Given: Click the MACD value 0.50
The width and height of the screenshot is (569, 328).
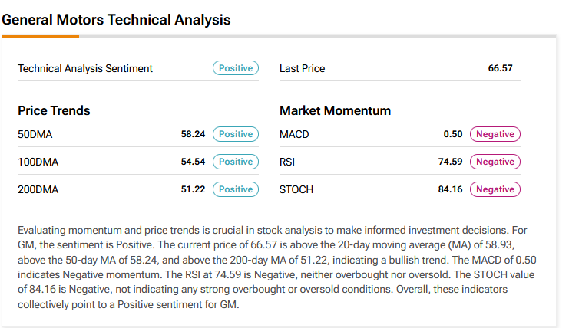Looking at the screenshot, I should pos(453,134).
